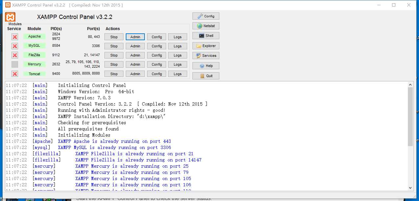The height and width of the screenshot is (201, 419).
Task: Click Apache PID value 2824
Action: tap(56, 34)
